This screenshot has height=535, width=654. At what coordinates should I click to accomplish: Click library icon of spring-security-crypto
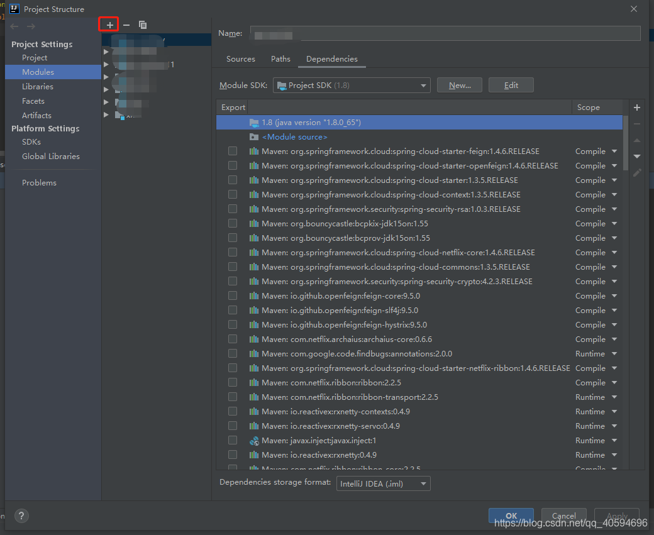pyautogui.click(x=254, y=282)
